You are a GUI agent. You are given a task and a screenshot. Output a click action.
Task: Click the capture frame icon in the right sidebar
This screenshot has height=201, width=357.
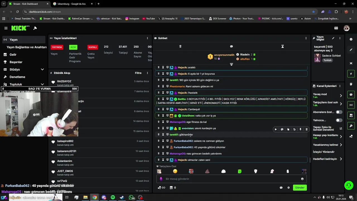[351, 63]
